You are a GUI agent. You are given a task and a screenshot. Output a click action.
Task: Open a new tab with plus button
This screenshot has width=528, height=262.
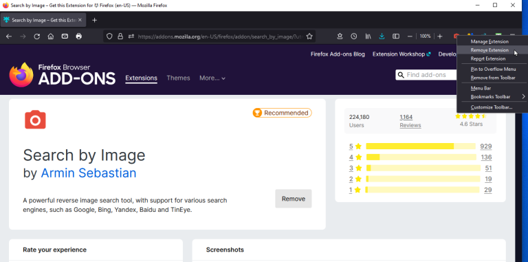coord(95,20)
